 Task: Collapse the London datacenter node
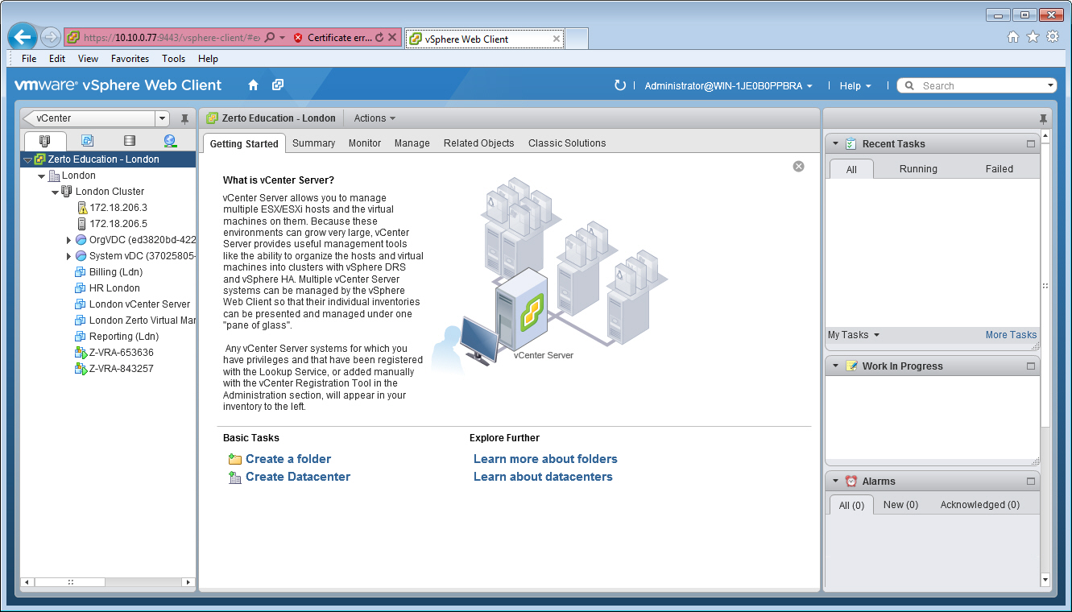point(41,176)
